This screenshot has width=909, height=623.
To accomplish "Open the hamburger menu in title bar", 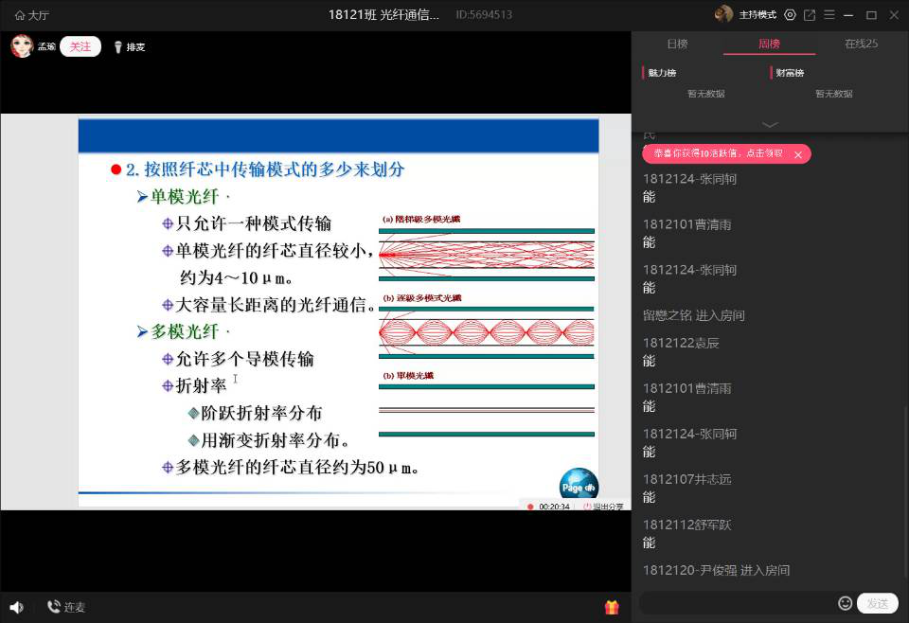I will click(829, 15).
